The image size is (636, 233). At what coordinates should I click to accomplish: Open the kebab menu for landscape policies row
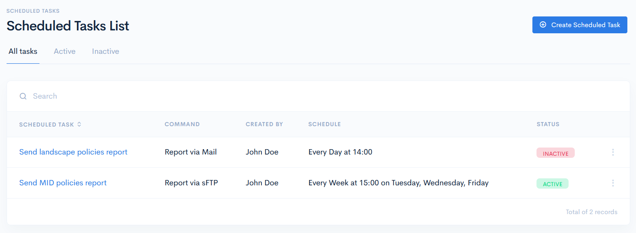[613, 152]
